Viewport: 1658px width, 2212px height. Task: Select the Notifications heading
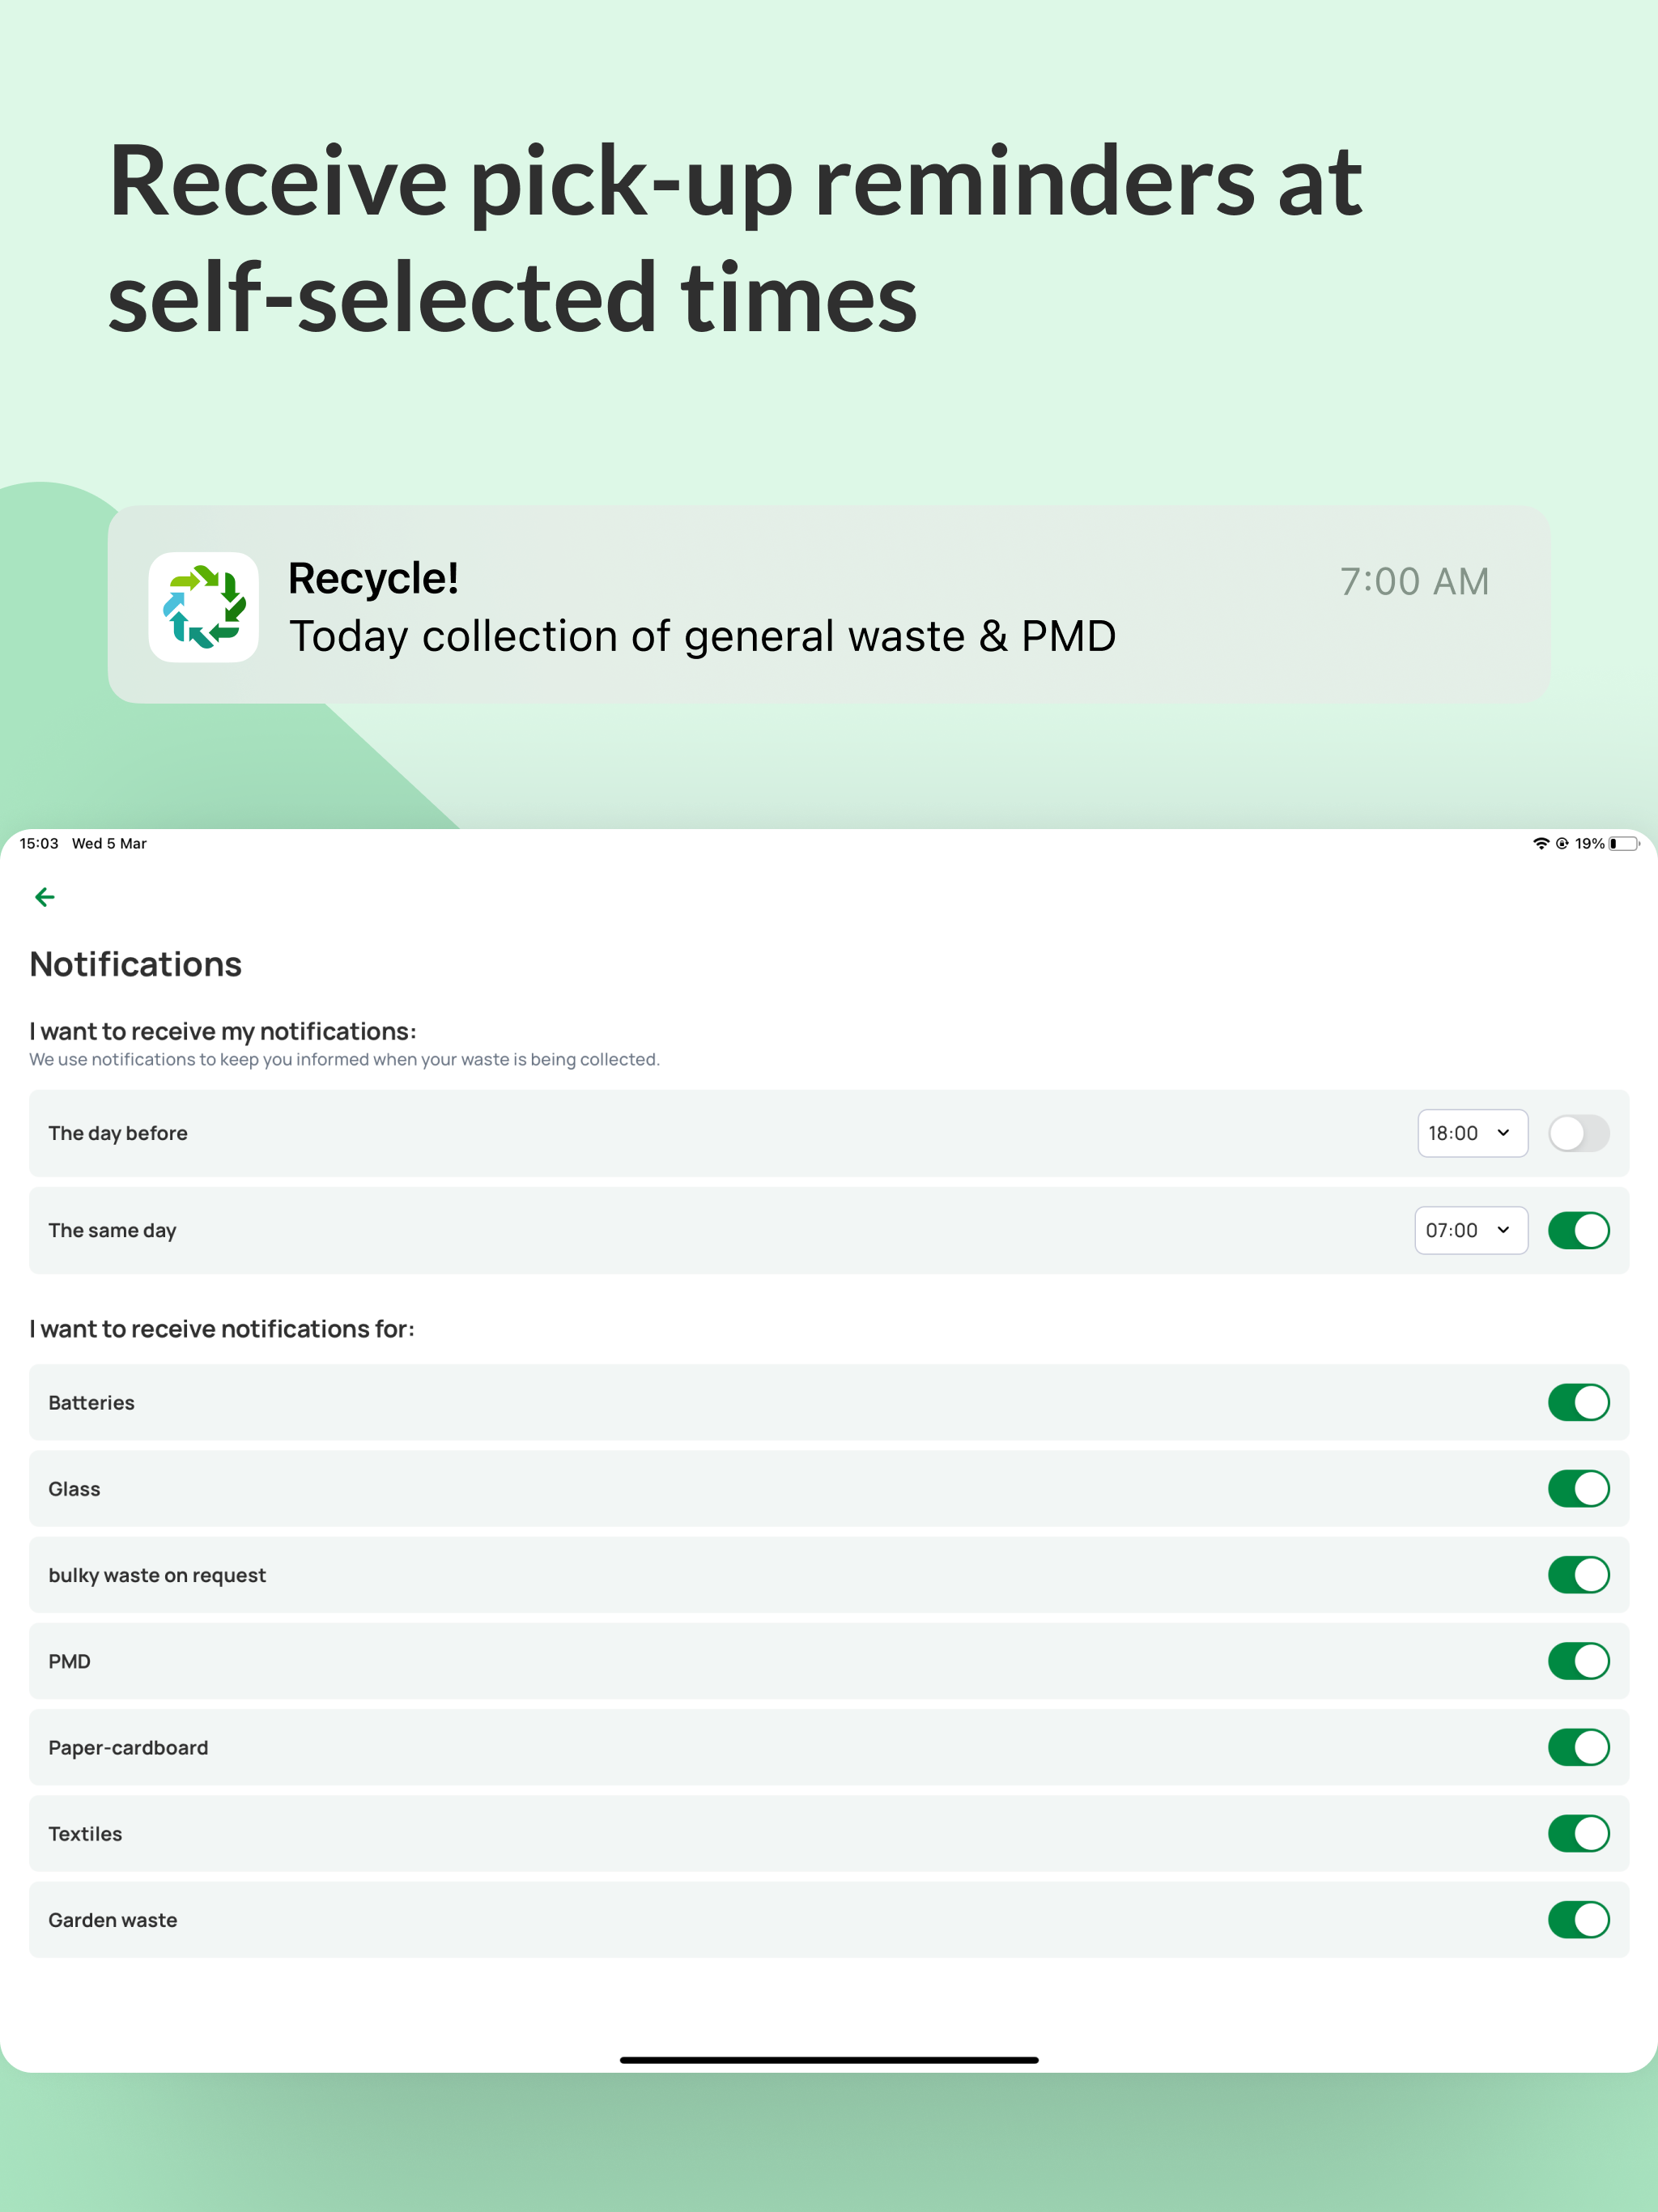[135, 963]
